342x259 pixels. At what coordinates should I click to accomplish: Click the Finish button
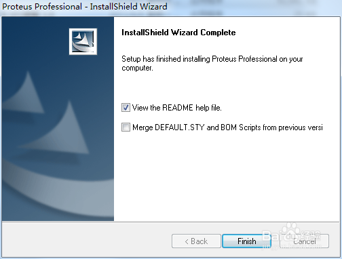click(x=246, y=241)
